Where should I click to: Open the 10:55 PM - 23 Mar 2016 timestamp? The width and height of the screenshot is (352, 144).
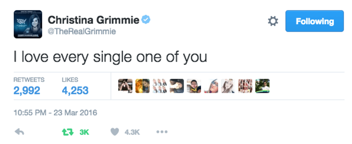(55, 113)
